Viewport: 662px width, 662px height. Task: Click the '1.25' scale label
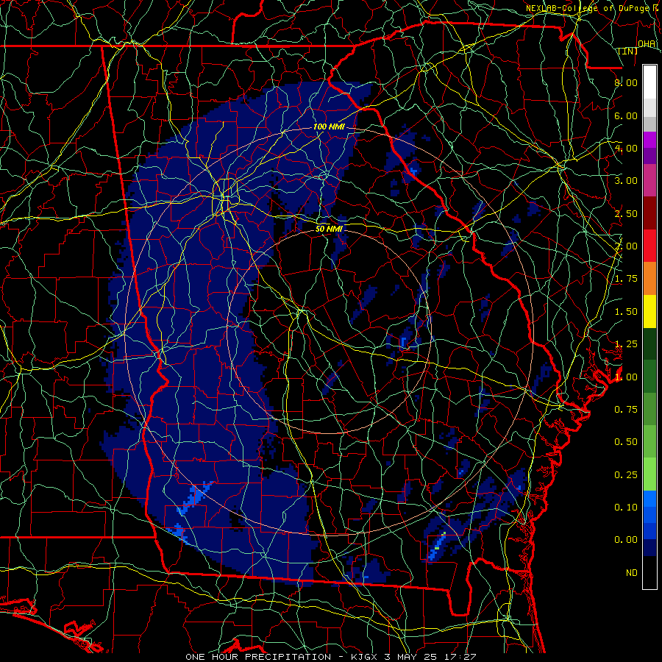pos(626,344)
